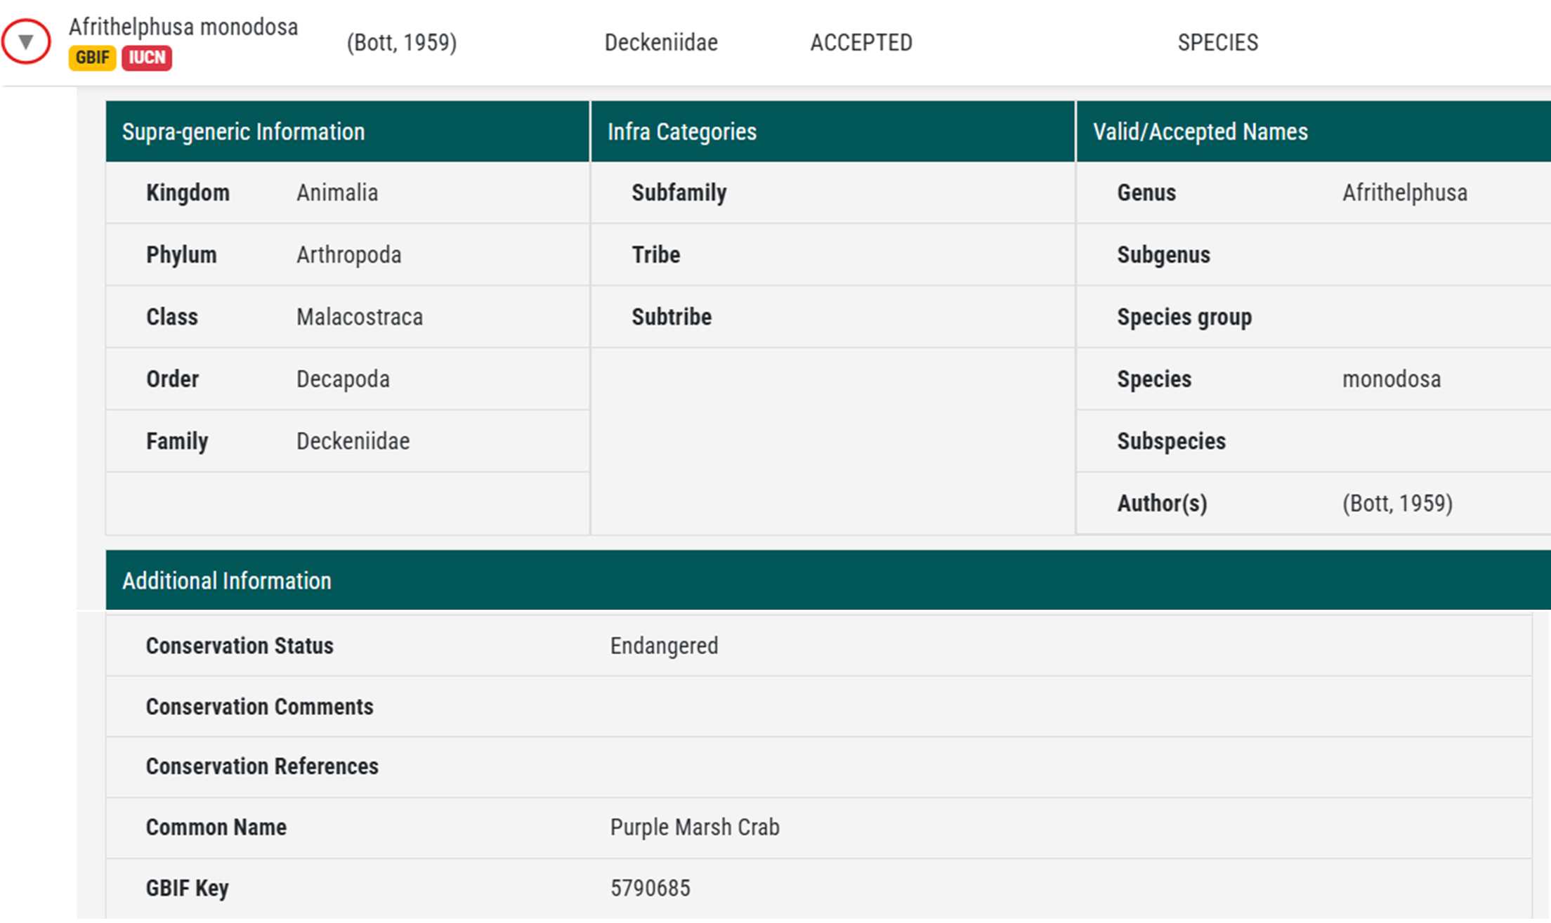1551x923 pixels.
Task: Click the Order value Decapoda
Action: click(x=343, y=379)
